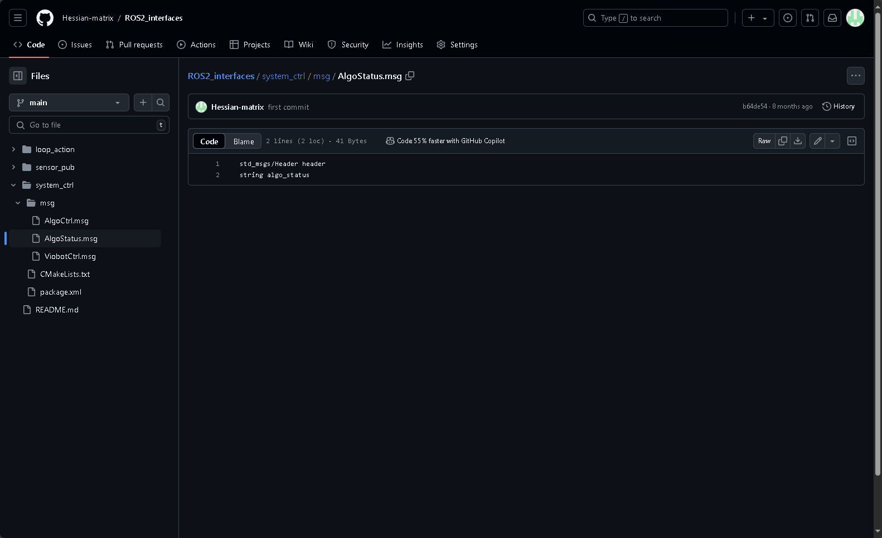Open the main branch dropdown
Screen dimensions: 882x538
tap(69, 102)
